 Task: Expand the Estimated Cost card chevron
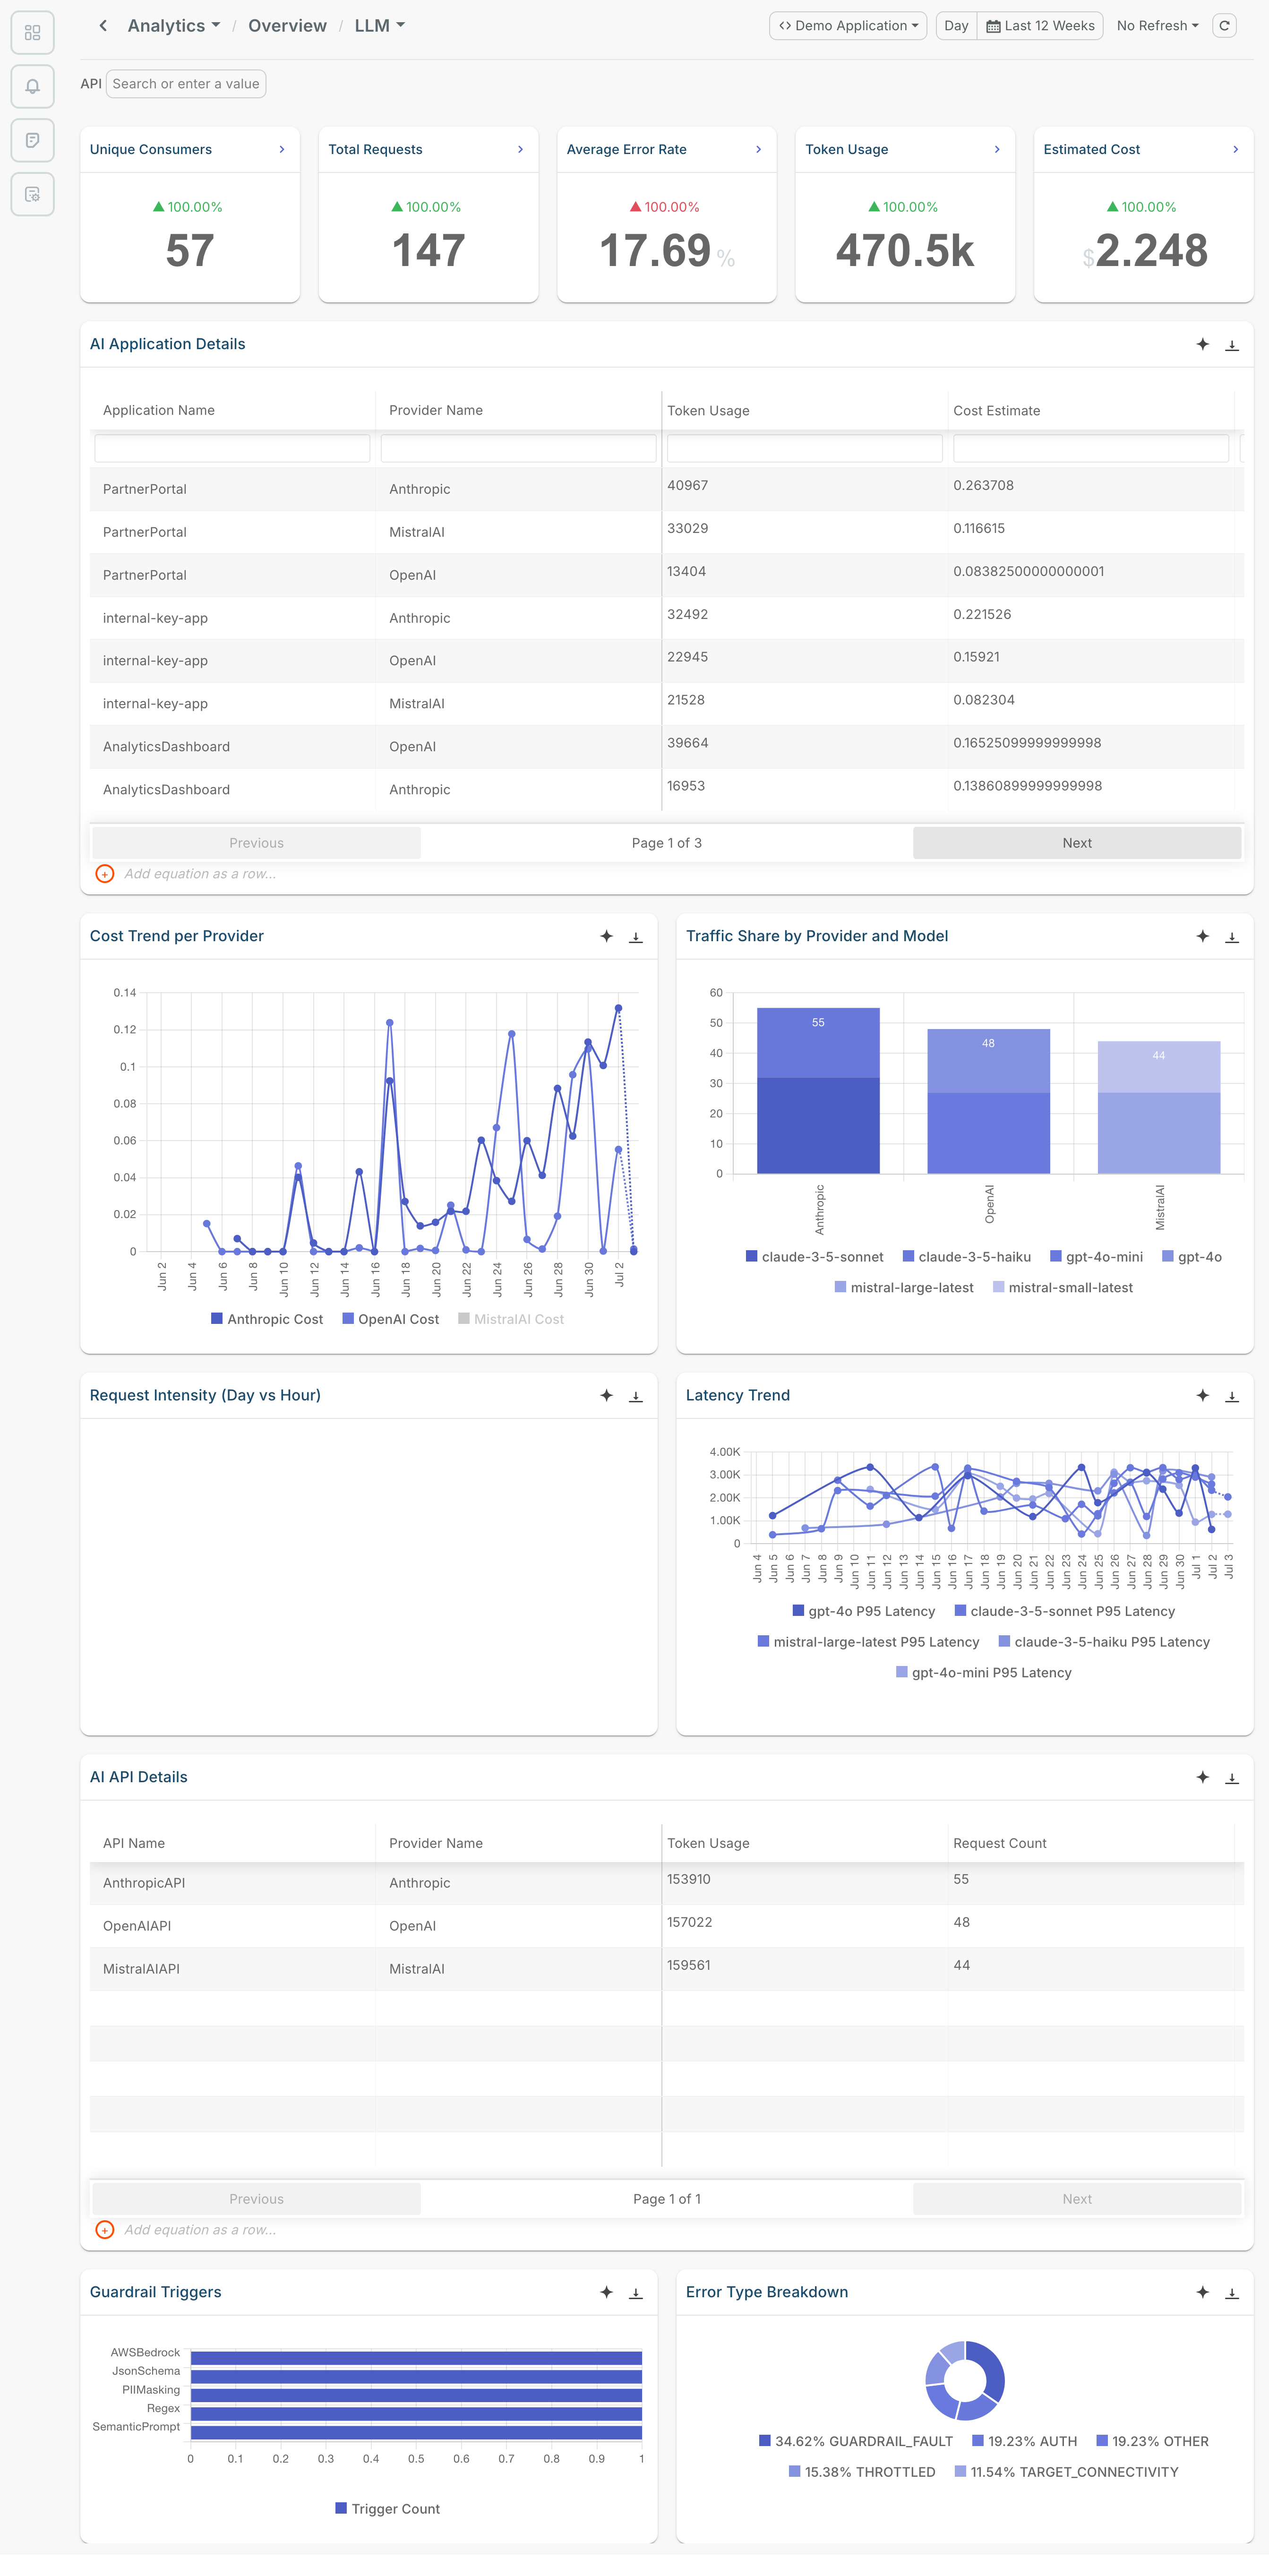pyautogui.click(x=1236, y=149)
